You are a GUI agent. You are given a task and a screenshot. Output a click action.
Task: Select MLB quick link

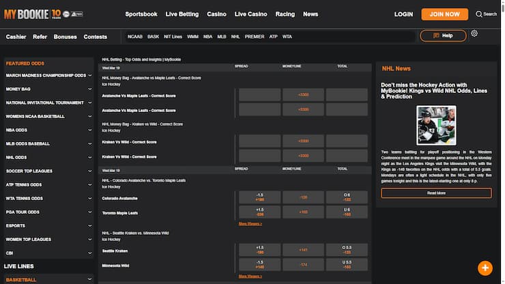click(222, 37)
